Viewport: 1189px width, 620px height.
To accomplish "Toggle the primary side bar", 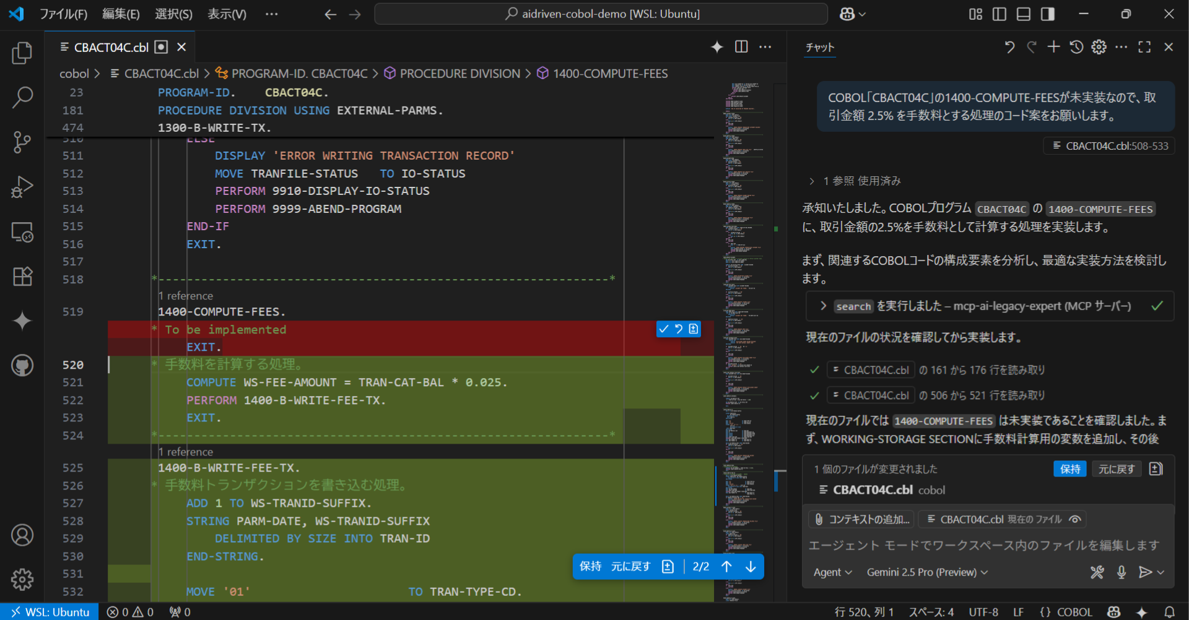I will [1000, 14].
